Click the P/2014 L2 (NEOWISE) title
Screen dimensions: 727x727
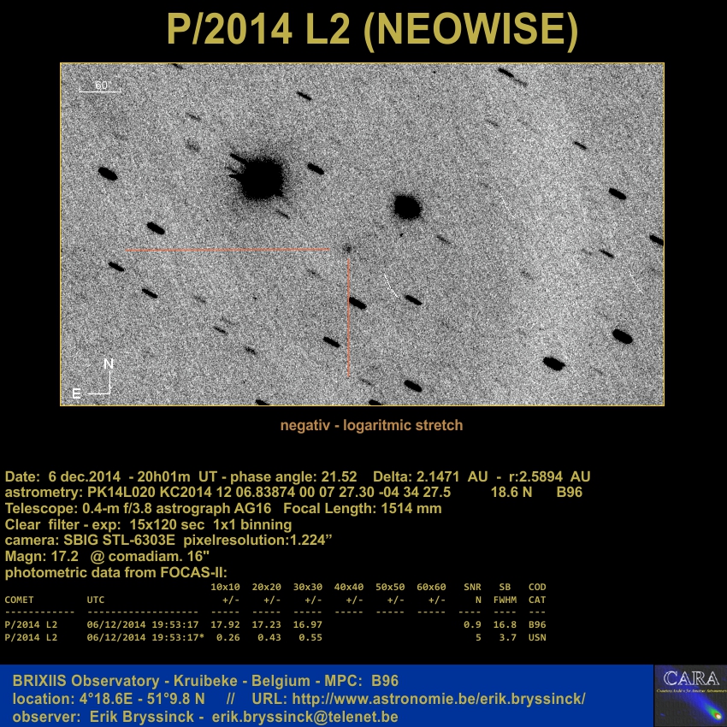[372, 30]
